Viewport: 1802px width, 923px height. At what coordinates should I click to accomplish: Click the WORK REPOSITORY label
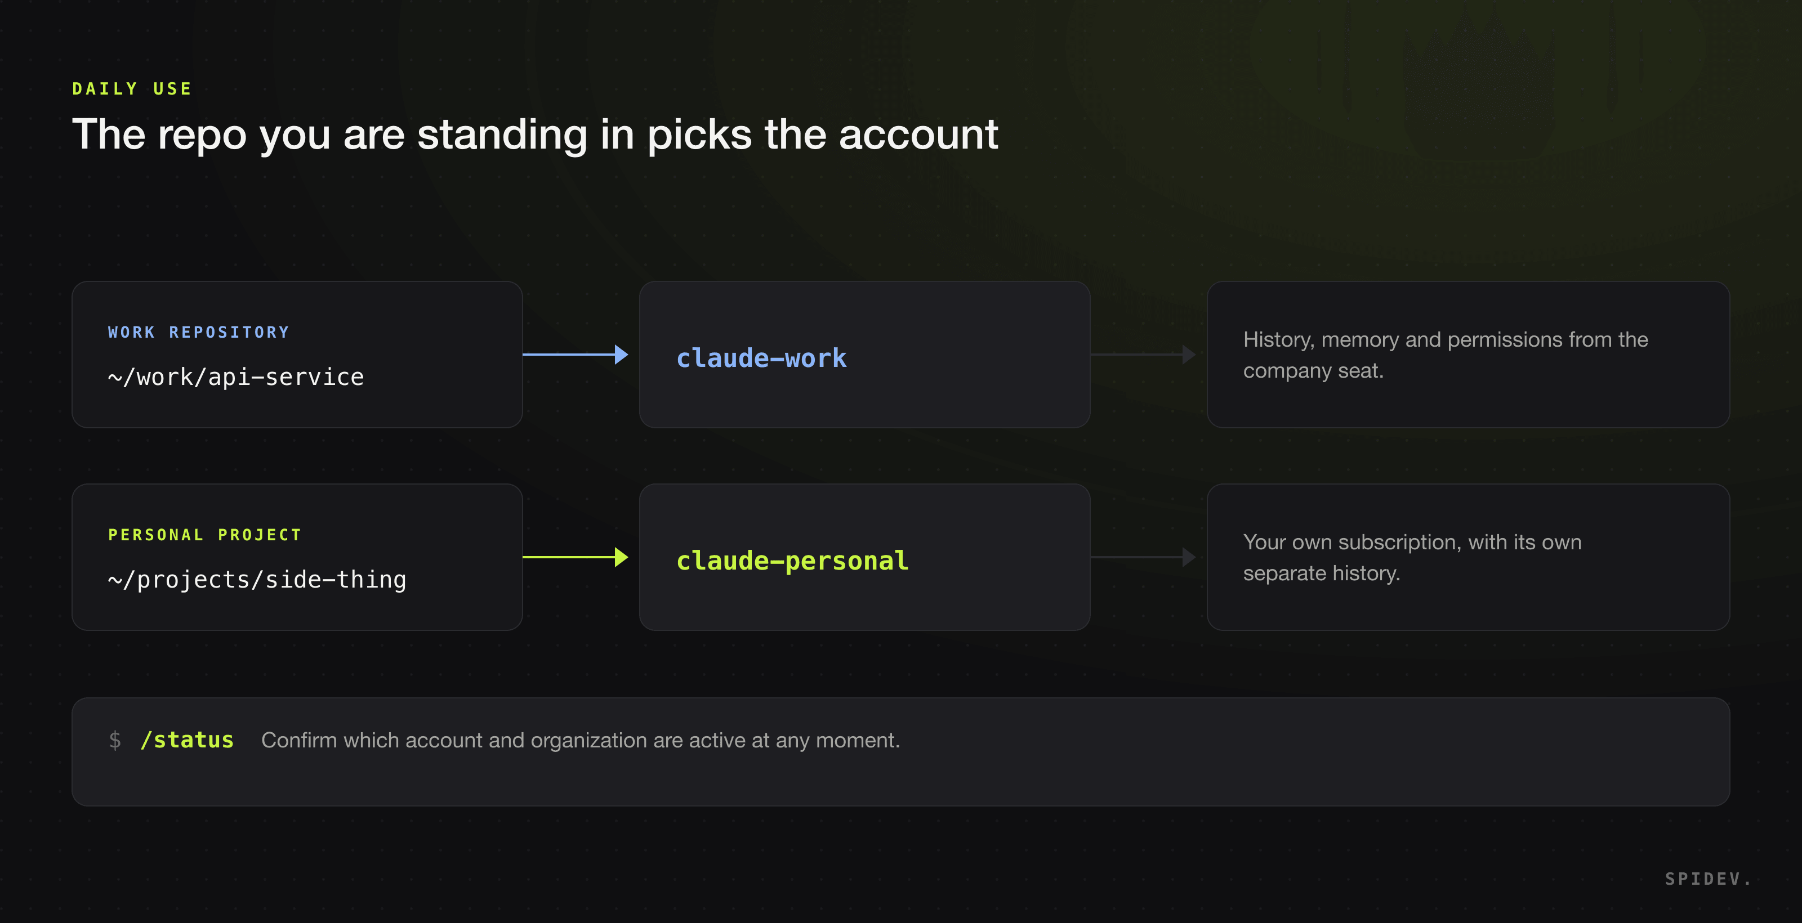(199, 332)
